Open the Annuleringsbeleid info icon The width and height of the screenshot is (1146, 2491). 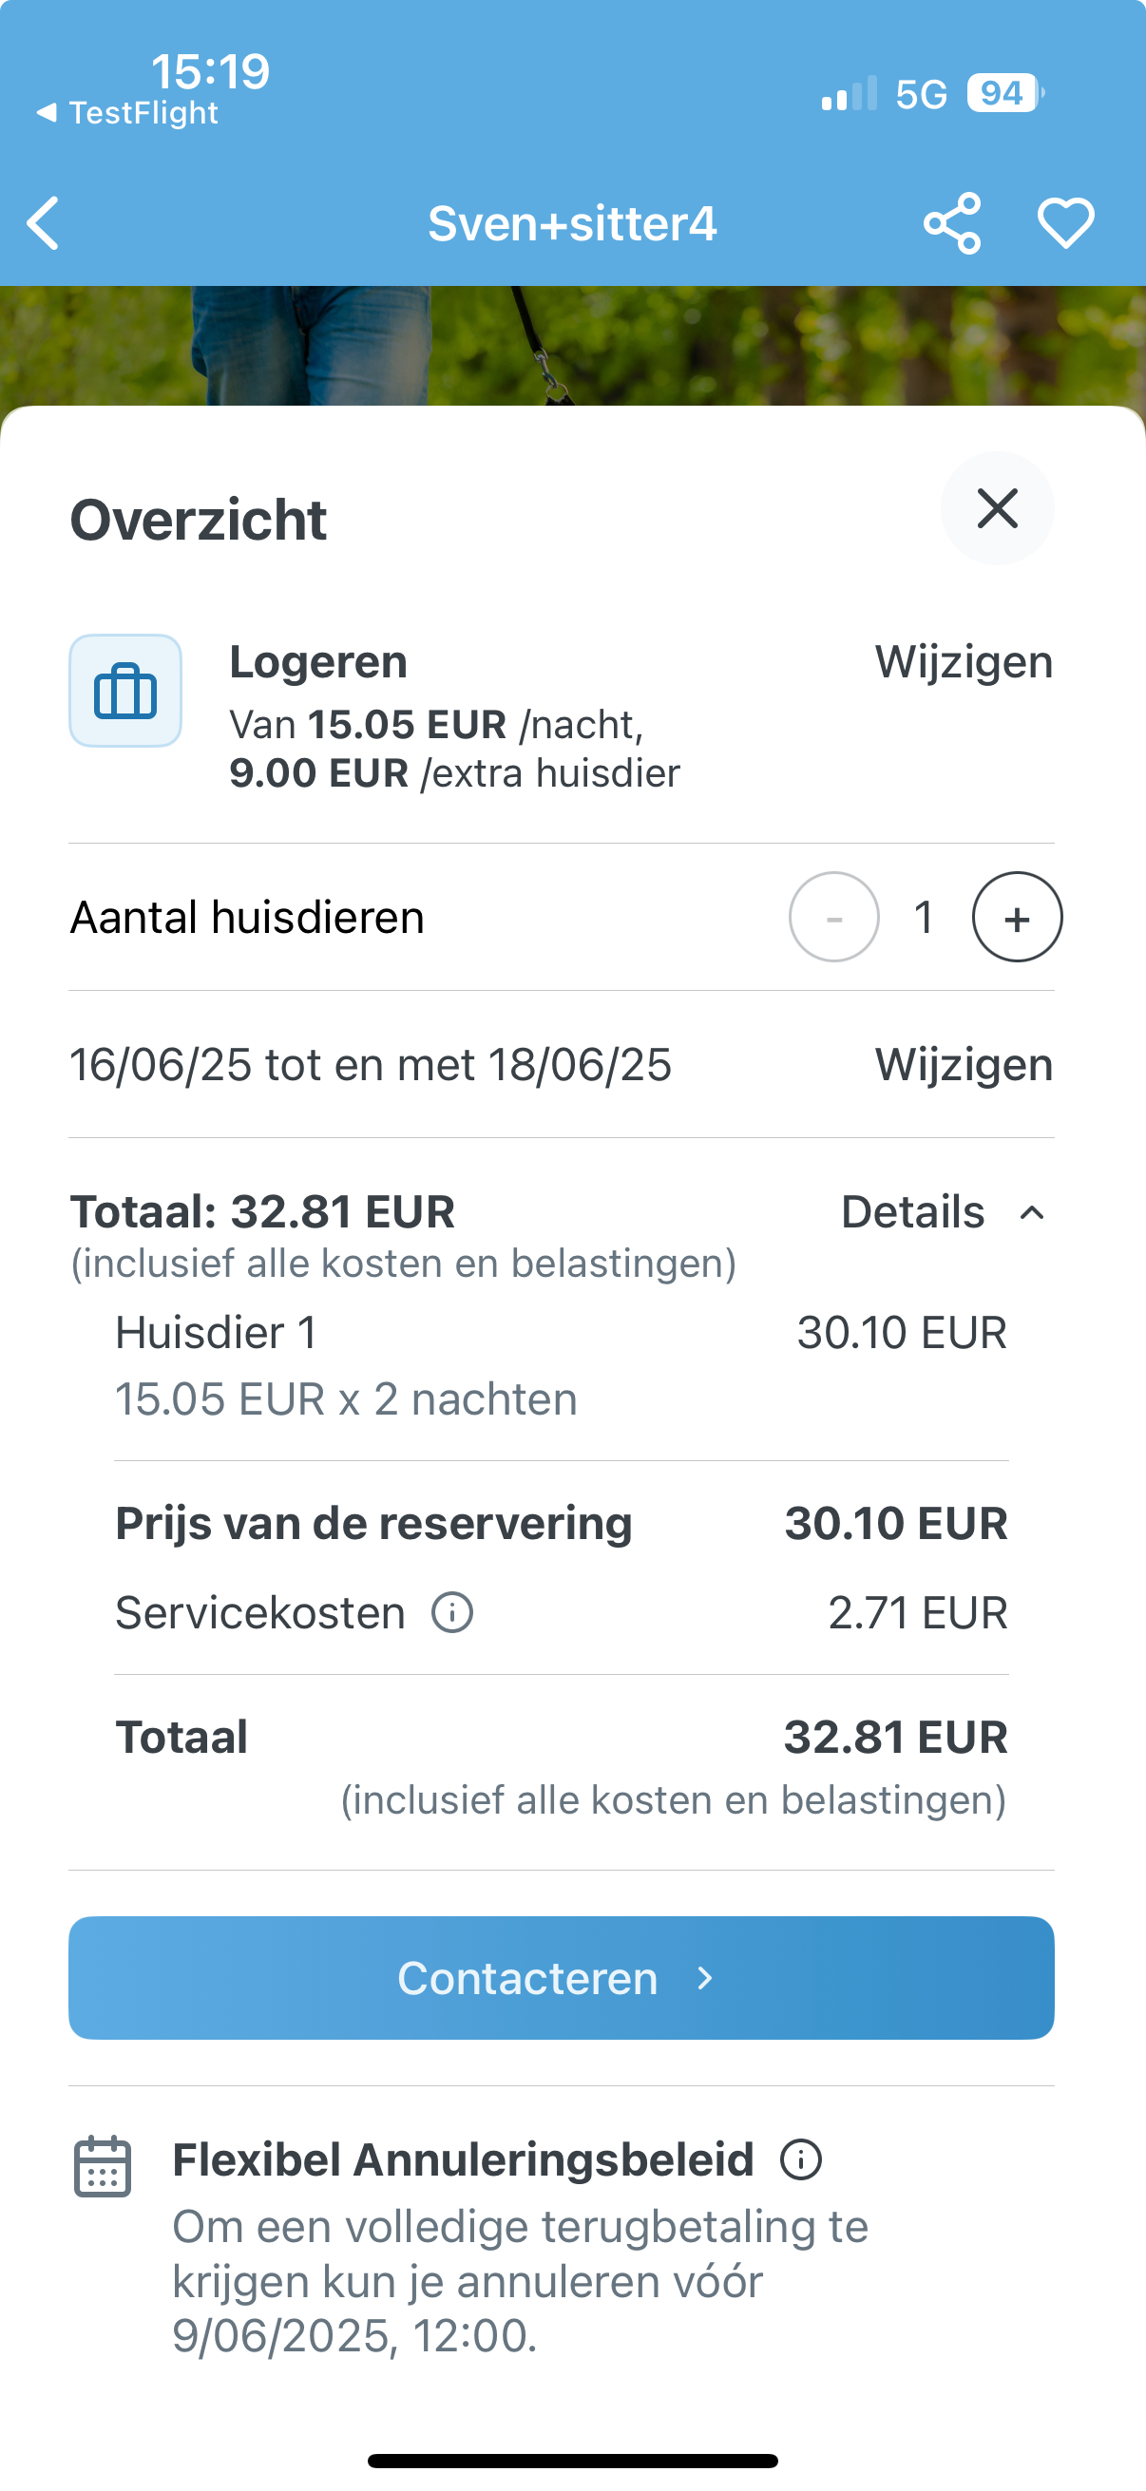(x=801, y=2159)
